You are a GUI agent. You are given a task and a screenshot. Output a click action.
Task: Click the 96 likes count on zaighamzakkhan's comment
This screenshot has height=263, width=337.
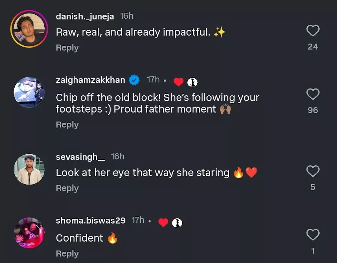(x=313, y=110)
